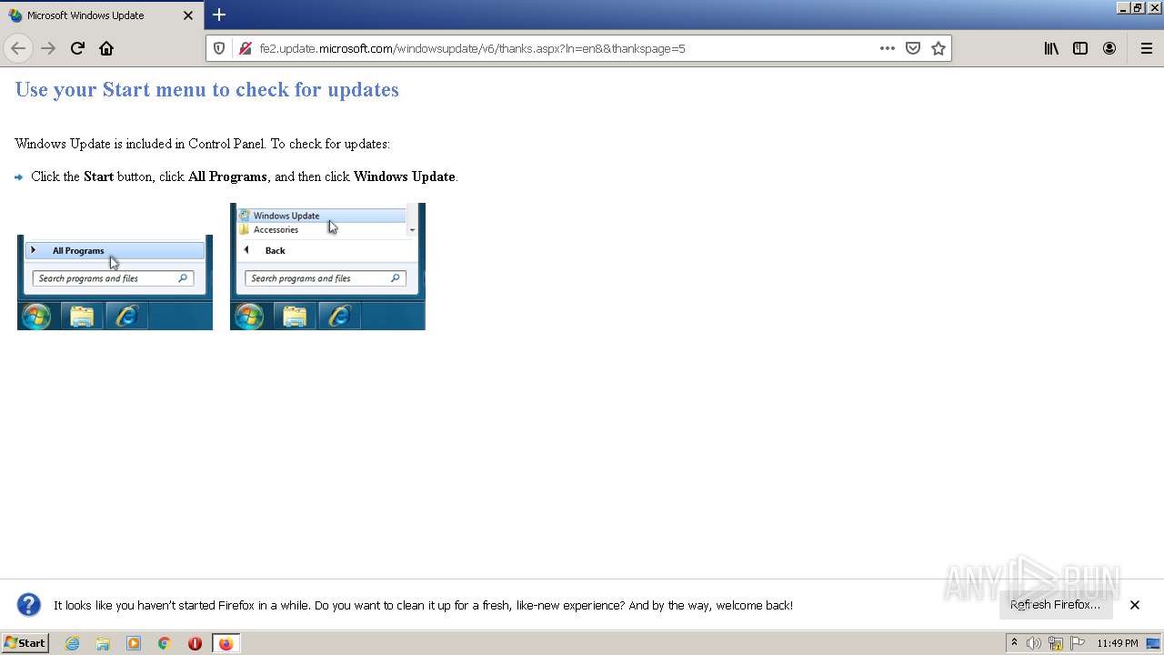Go back to the previous page

[x=18, y=48]
